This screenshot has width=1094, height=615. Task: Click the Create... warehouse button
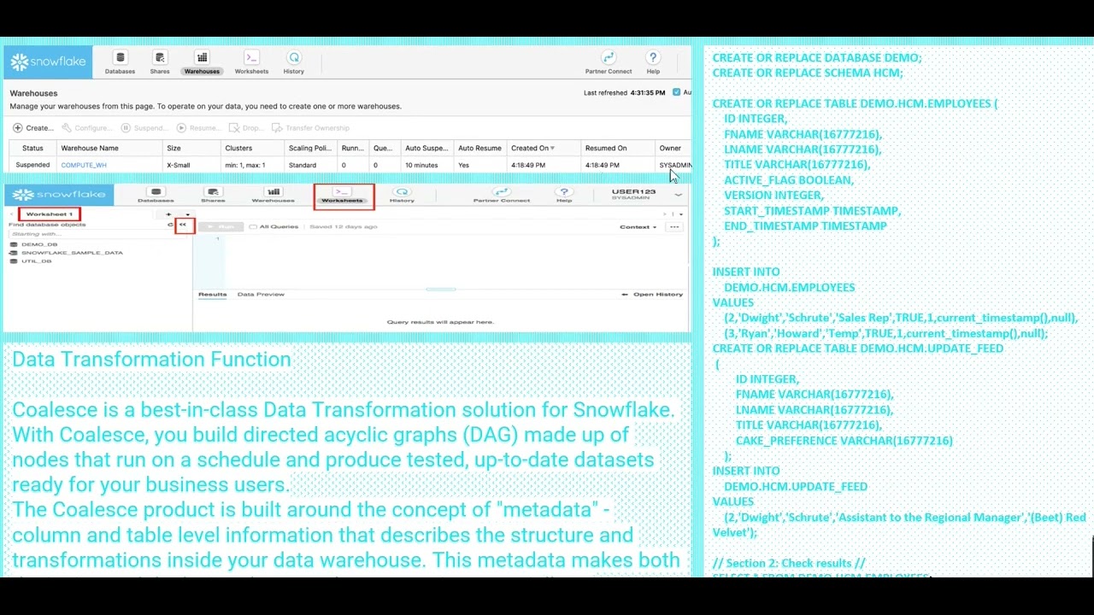(x=33, y=128)
